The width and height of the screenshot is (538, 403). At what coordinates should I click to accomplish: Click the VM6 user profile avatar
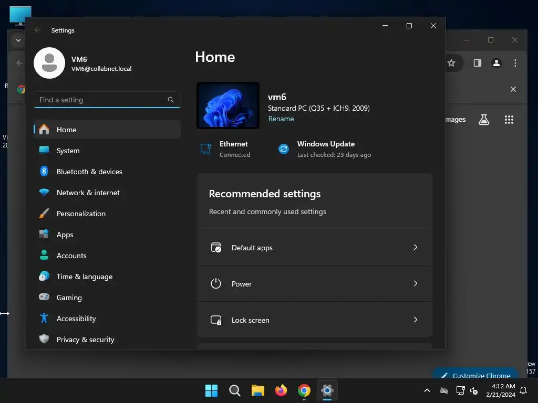click(x=49, y=63)
